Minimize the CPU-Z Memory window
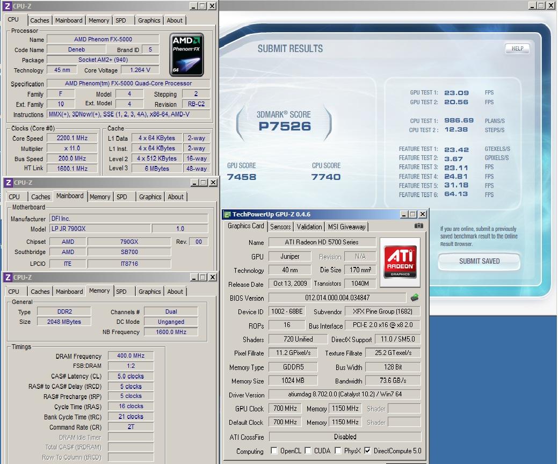The width and height of the screenshot is (558, 464). coord(194,277)
